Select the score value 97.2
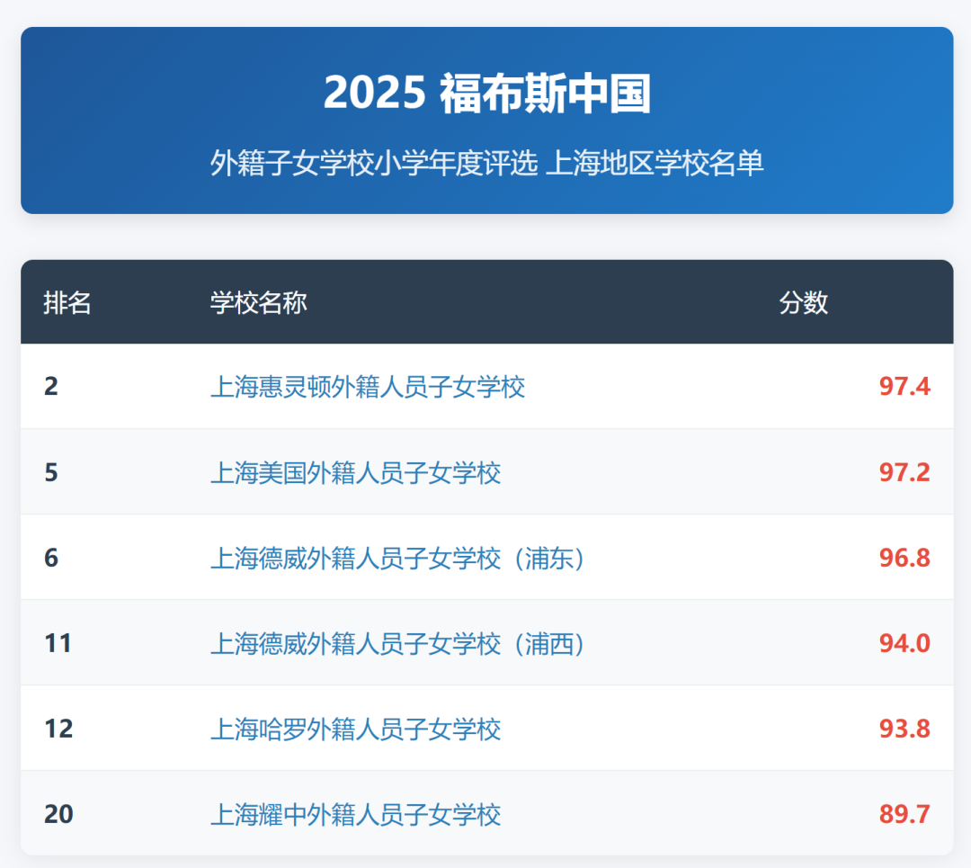 pos(904,473)
